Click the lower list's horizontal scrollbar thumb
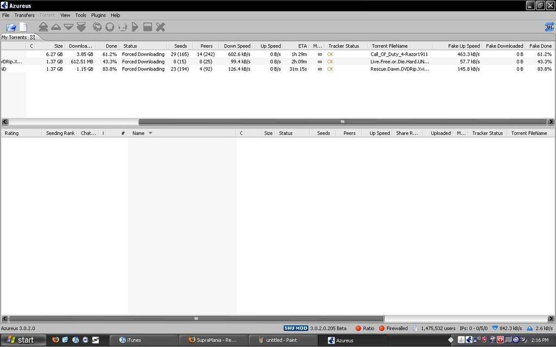This screenshot has width=556, height=347. click(196, 318)
